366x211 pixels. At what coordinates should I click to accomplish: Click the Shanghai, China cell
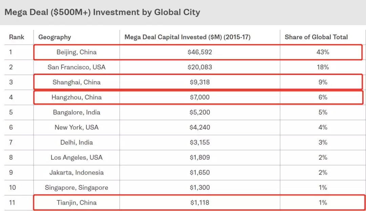77,82
